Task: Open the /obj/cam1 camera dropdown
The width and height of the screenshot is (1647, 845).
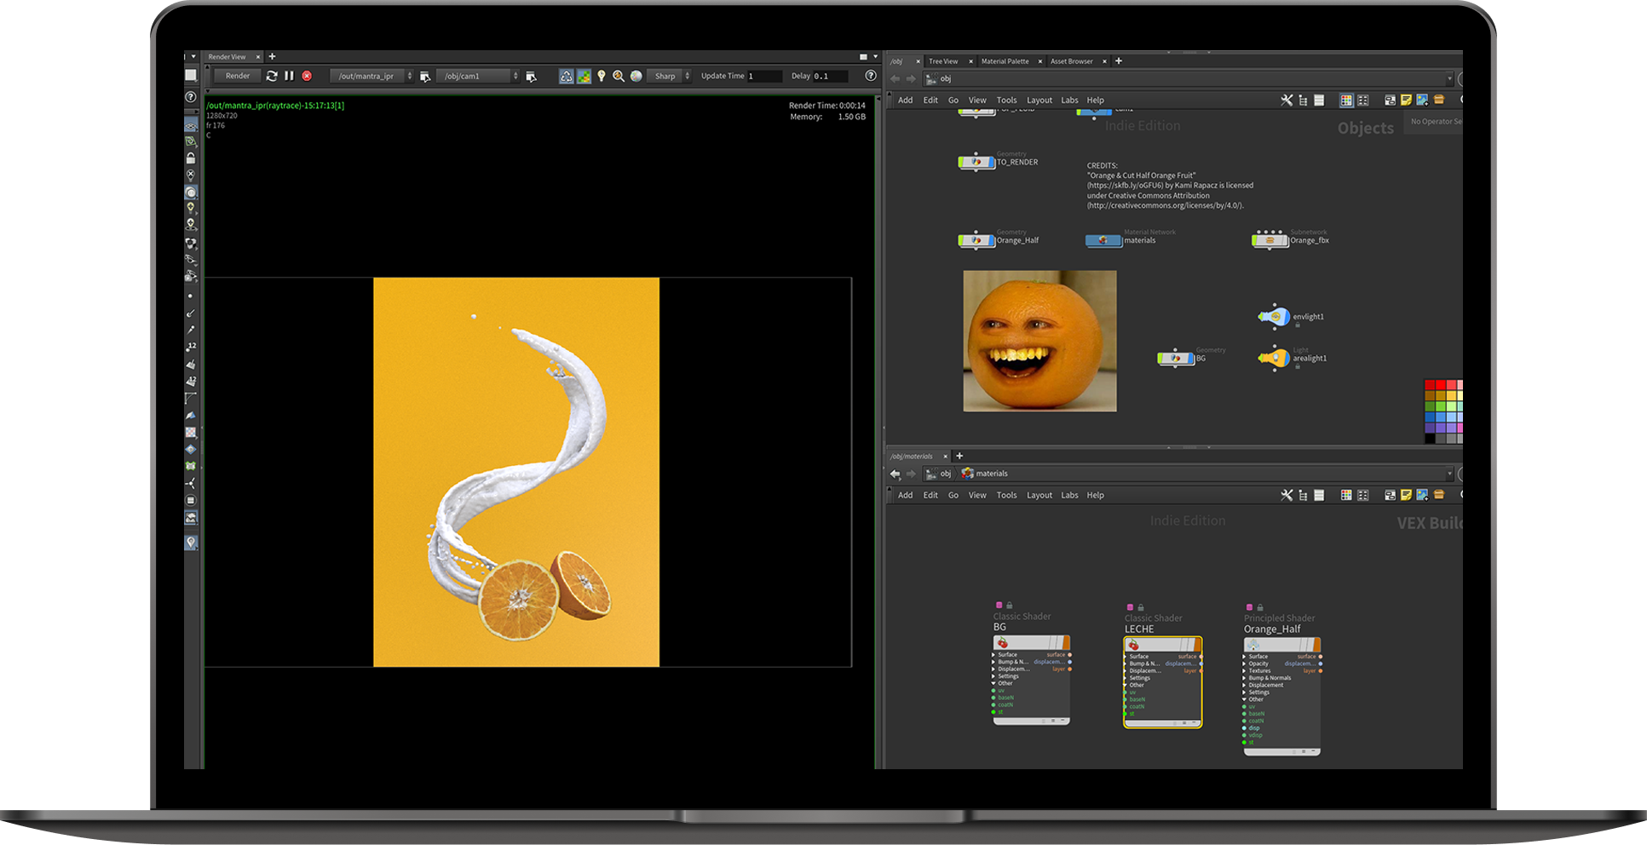Action: [477, 76]
